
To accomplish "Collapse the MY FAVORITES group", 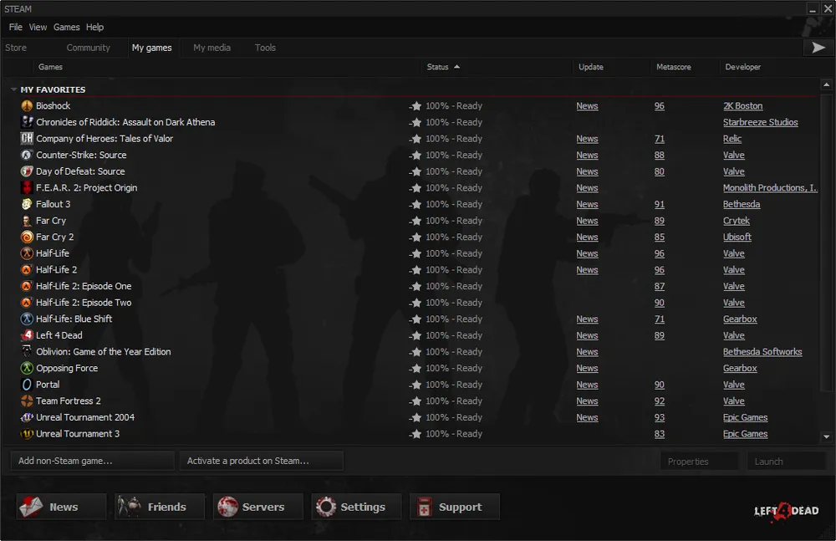I will click(x=14, y=89).
